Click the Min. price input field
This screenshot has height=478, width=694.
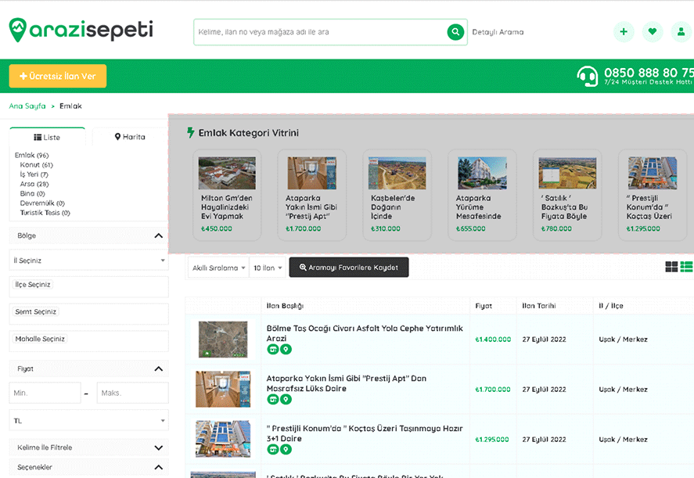[45, 393]
